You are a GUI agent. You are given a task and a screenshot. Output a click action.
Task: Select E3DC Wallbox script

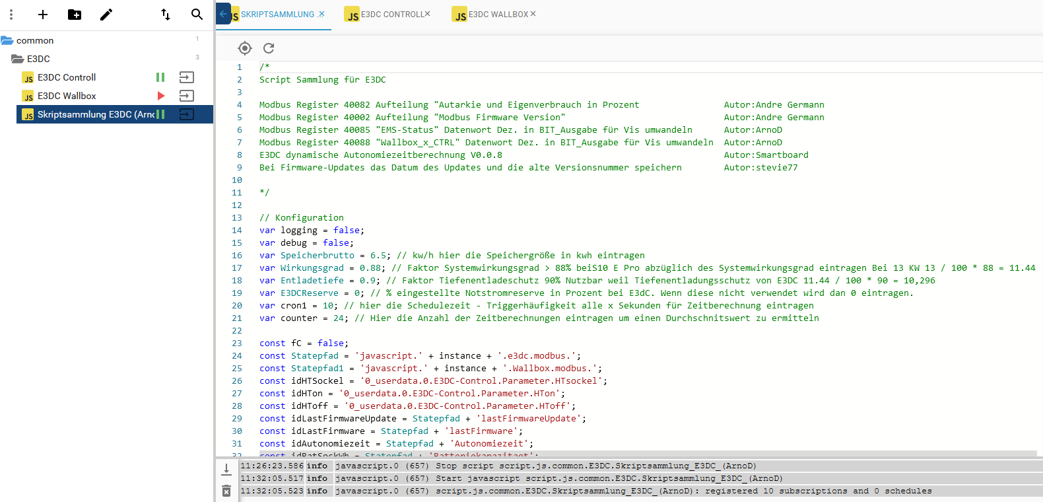pyautogui.click(x=67, y=96)
